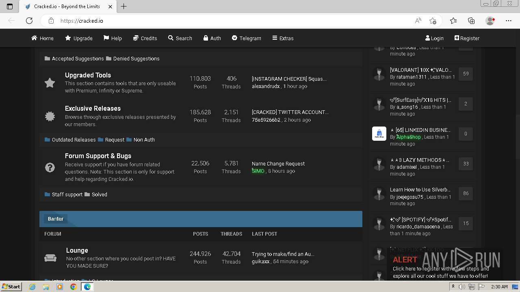Open the 3 LAZY METHODS sidebar thread
The image size is (520, 292).
420,160
